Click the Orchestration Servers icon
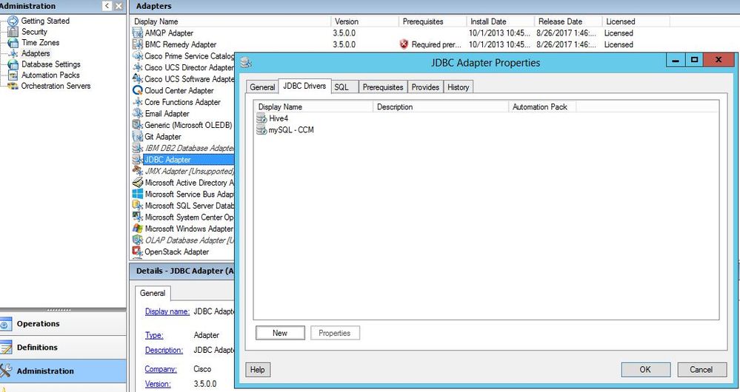The height and width of the screenshot is (392, 740). pos(13,87)
